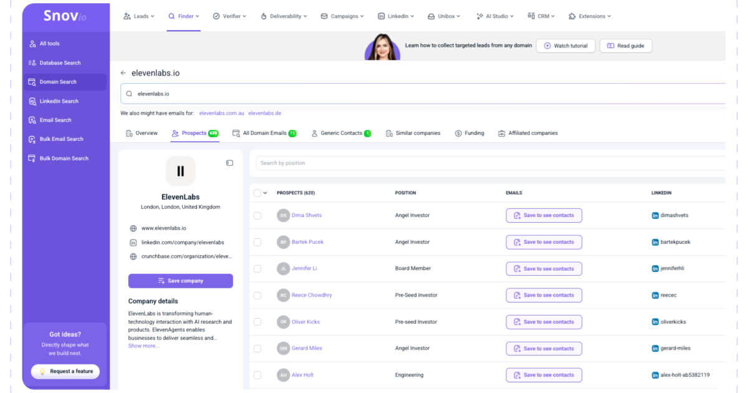Viewport: 748px width, 393px height.
Task: Select the Jennifer Li row checkbox
Action: pos(257,269)
